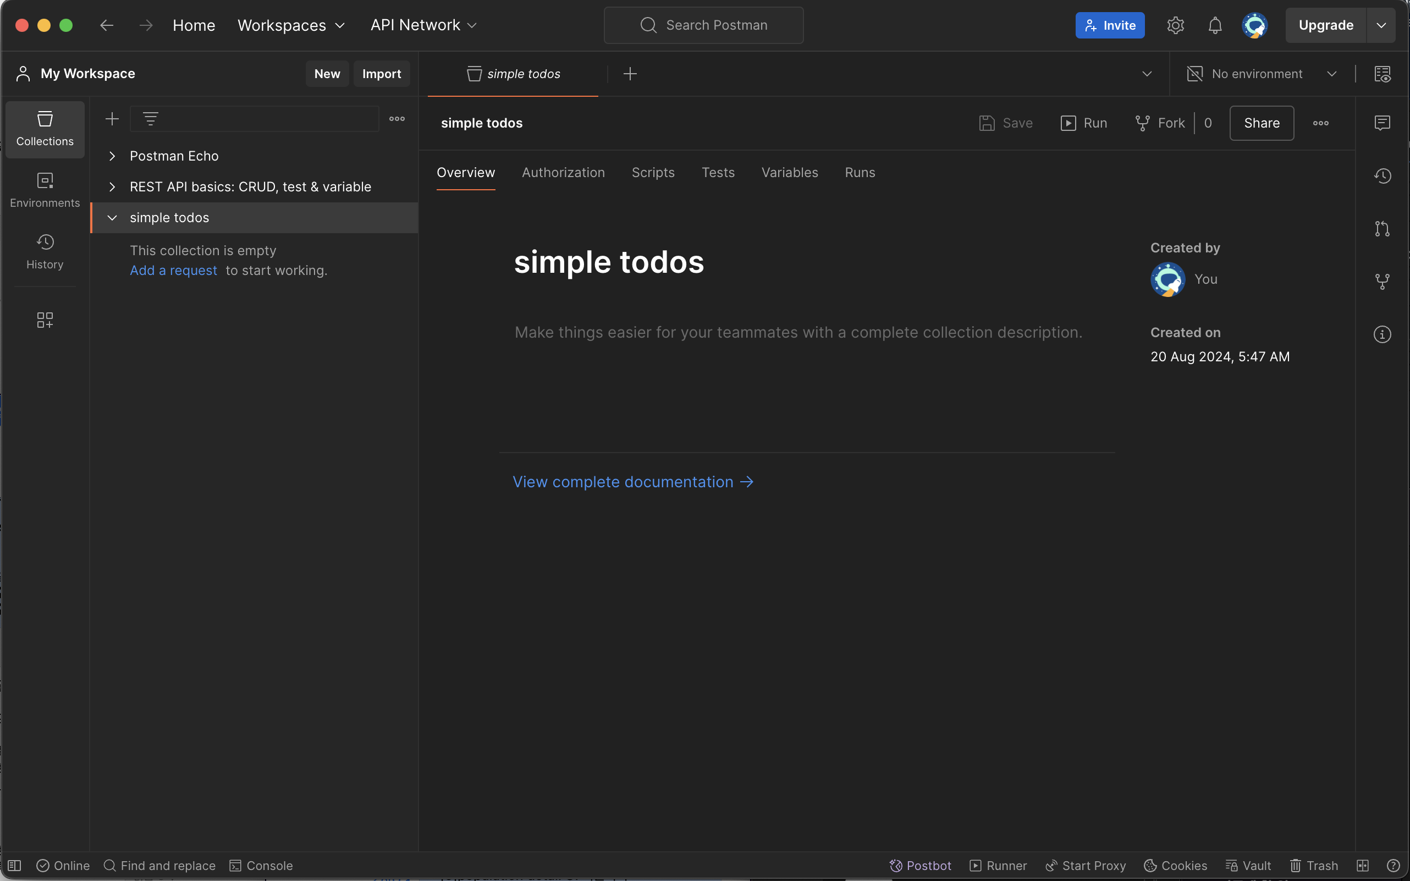Click the Import button
Viewport: 1410px width, 881px height.
click(x=382, y=74)
